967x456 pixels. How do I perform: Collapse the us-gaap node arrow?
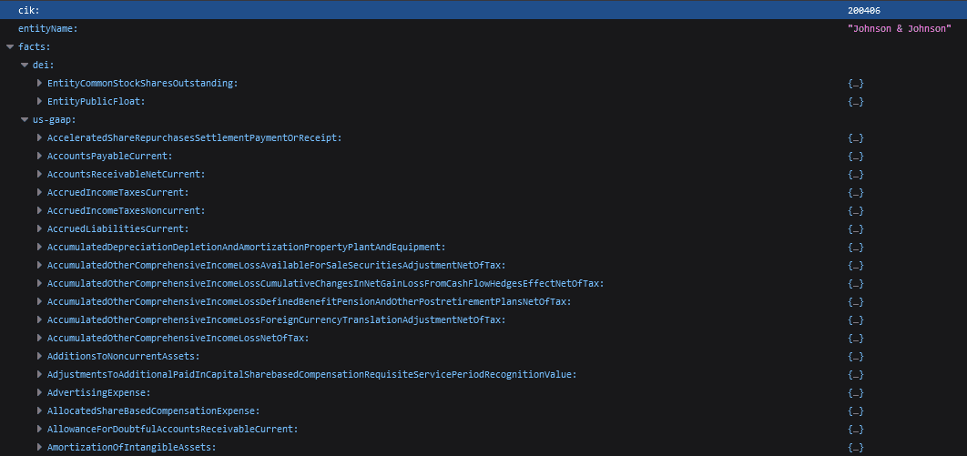(25, 119)
